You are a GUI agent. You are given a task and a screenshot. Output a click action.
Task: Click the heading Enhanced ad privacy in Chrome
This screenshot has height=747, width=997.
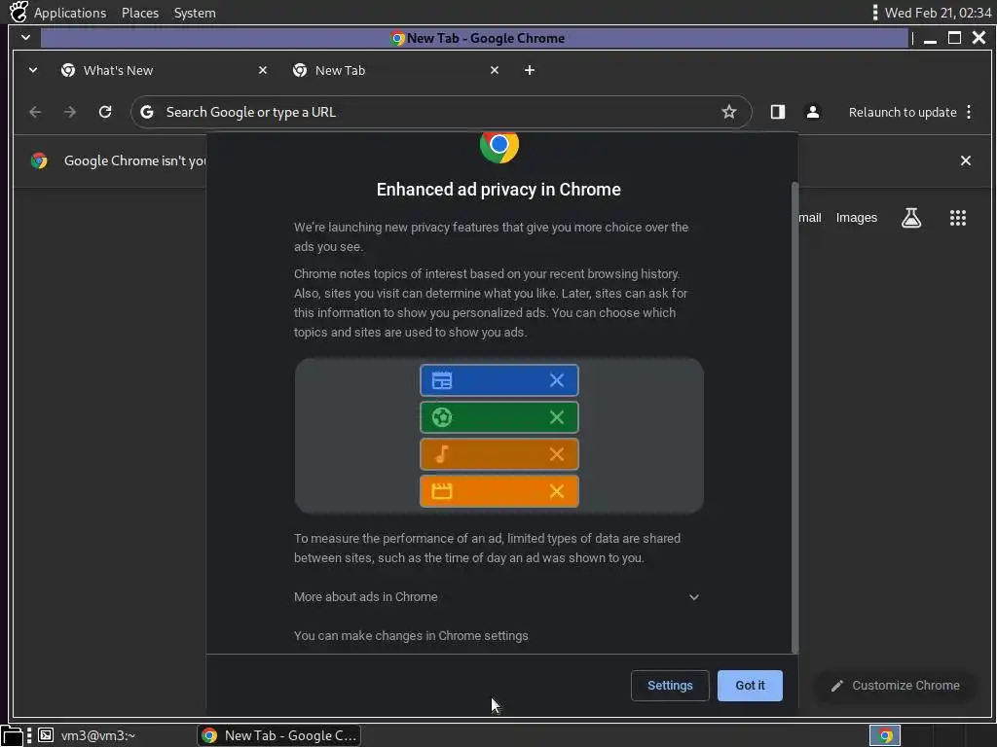tap(498, 190)
